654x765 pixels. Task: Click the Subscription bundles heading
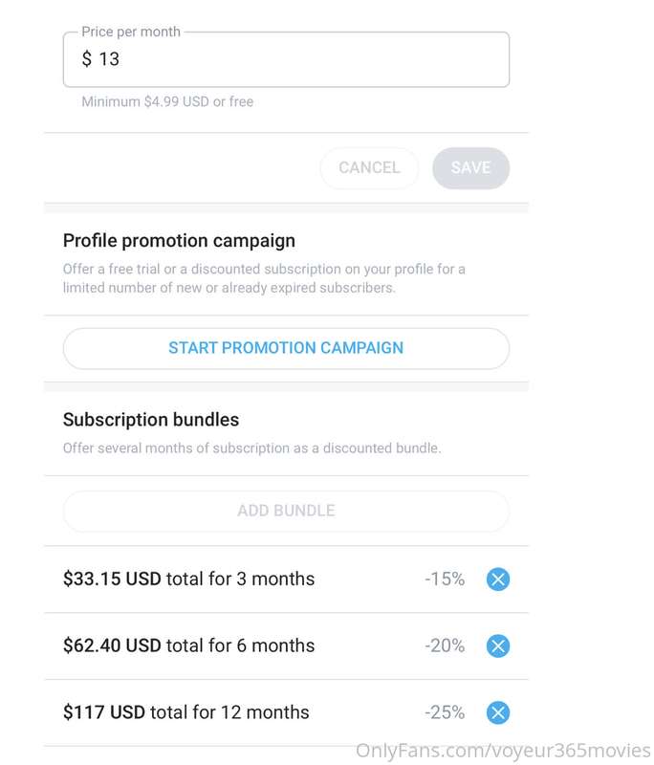coord(151,420)
